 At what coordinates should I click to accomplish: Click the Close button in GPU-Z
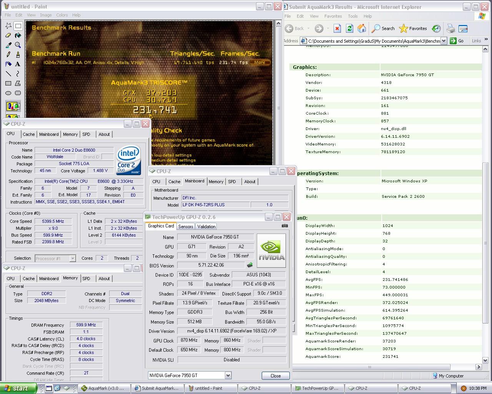[x=276, y=376]
